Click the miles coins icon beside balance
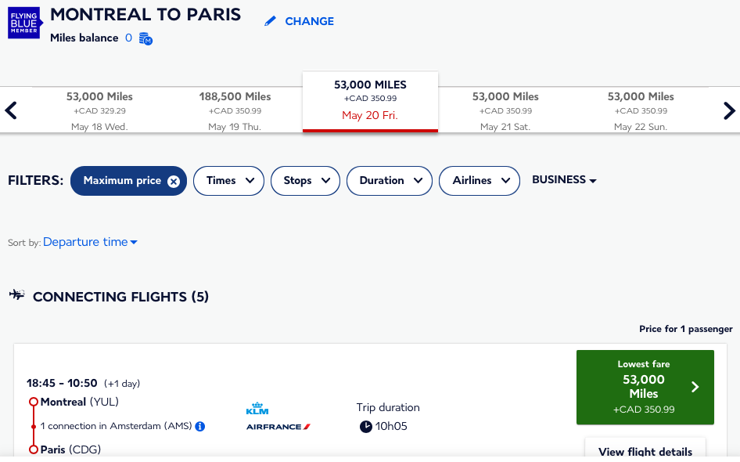740x462 pixels. pyautogui.click(x=145, y=38)
